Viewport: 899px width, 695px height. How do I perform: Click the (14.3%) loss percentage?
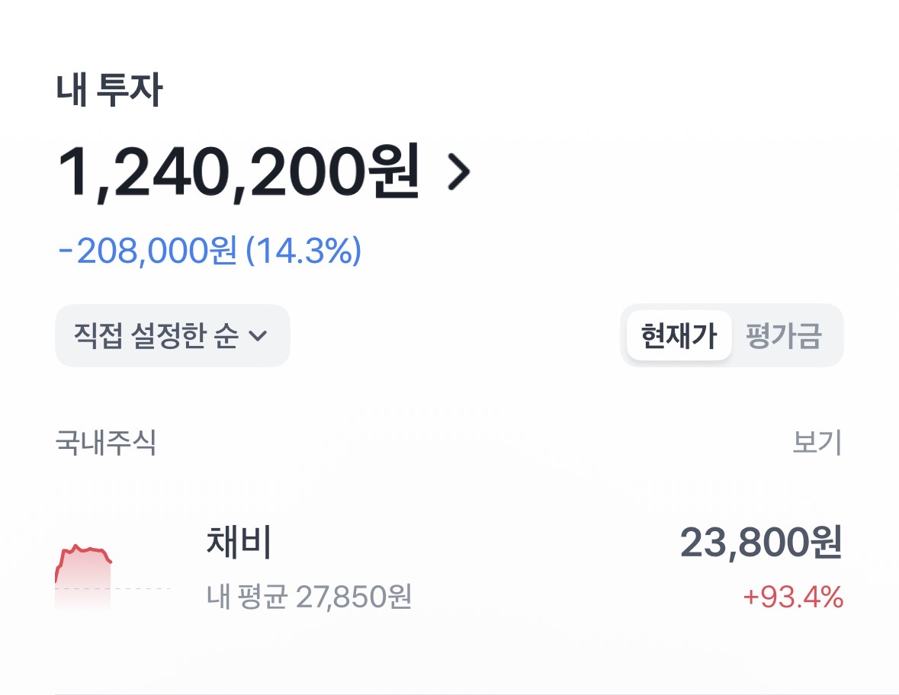pos(303,251)
